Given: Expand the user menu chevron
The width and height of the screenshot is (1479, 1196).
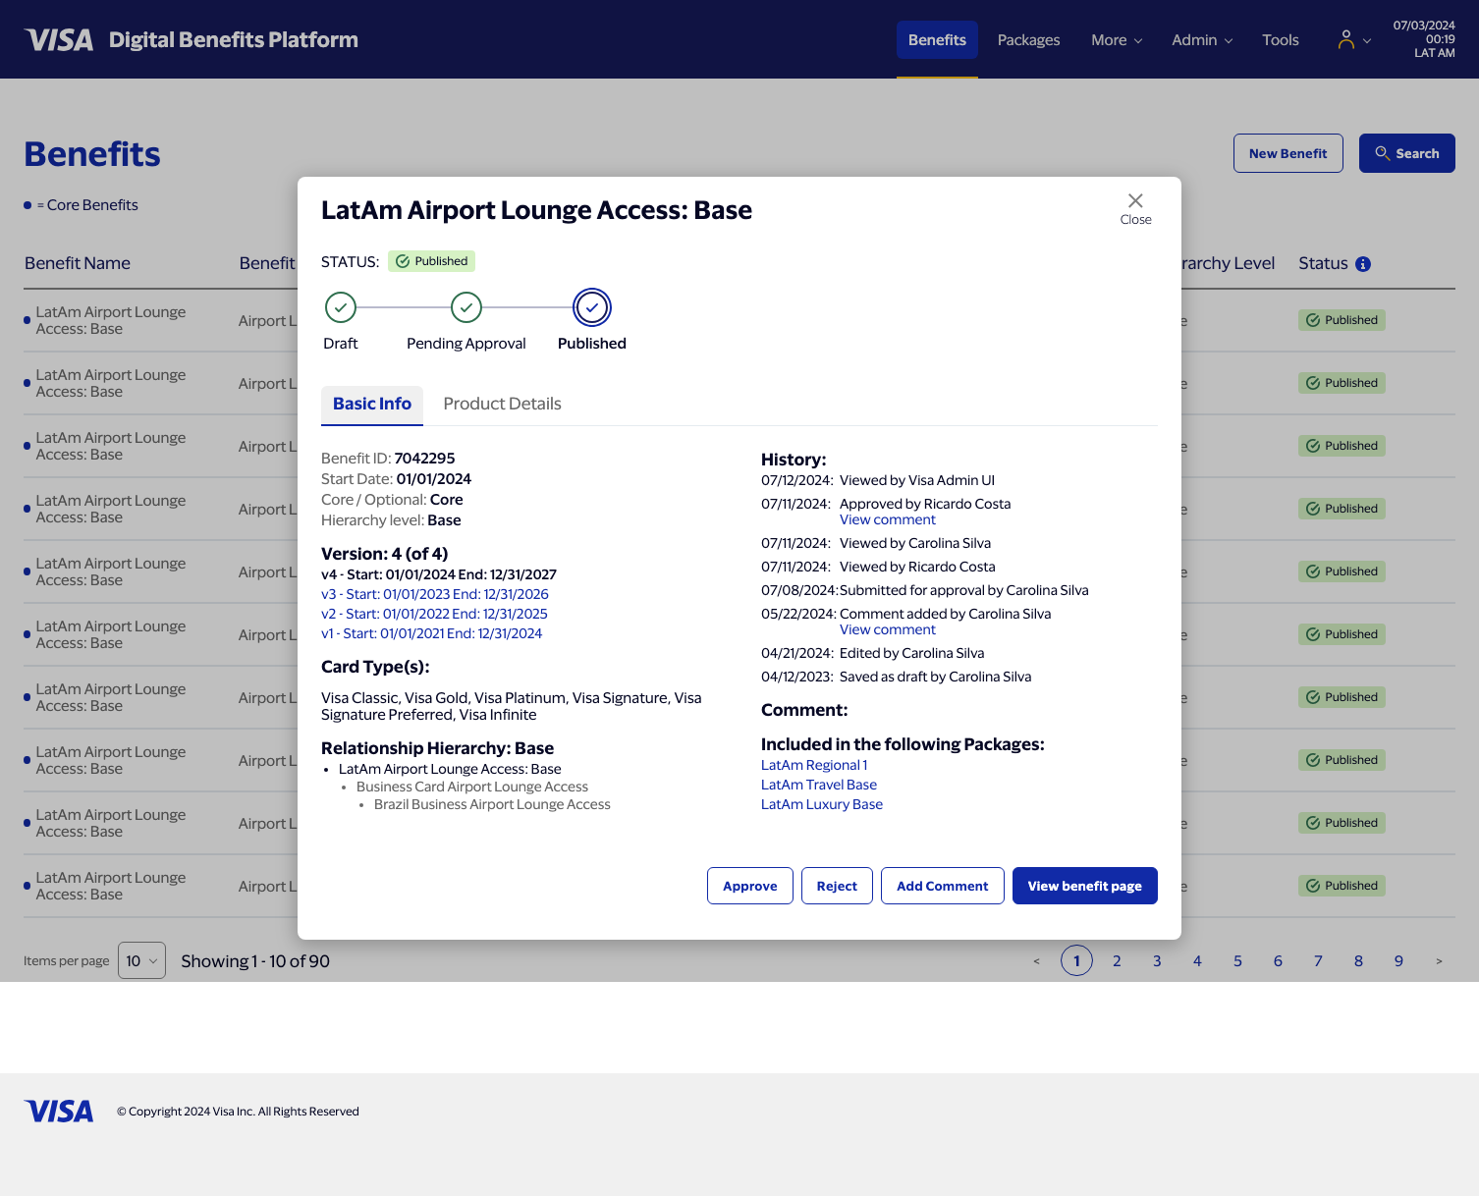Looking at the screenshot, I should 1367,40.
